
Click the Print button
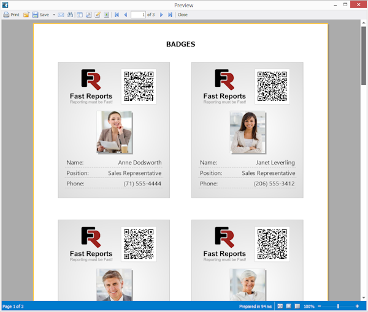[11, 15]
